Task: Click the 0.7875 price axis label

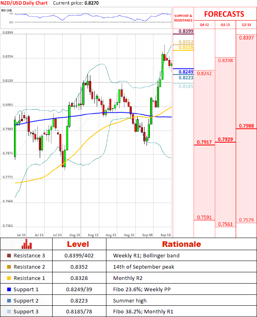Action: pos(8,153)
